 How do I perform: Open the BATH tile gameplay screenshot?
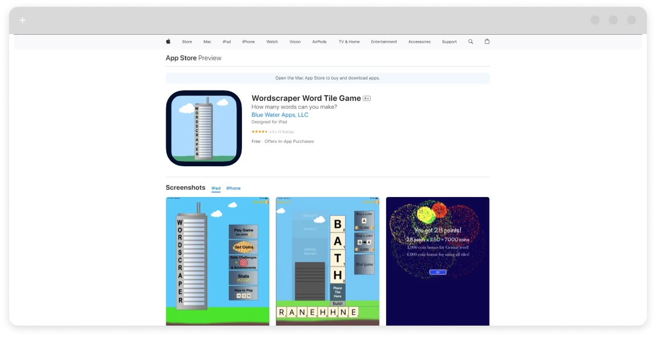coord(327,261)
